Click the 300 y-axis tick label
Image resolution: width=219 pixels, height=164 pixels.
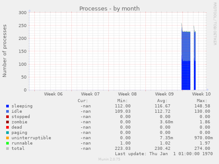(x=22, y=13)
